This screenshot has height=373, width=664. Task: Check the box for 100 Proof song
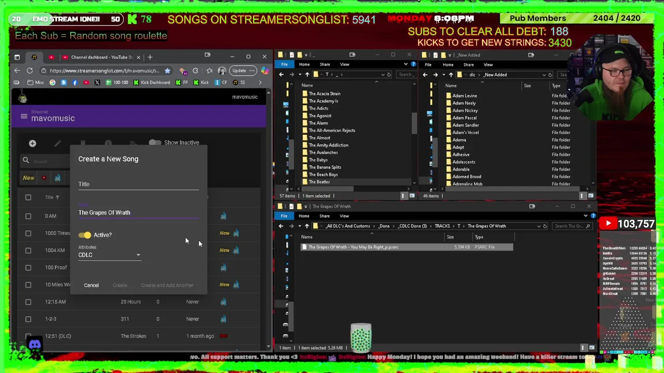pos(29,267)
